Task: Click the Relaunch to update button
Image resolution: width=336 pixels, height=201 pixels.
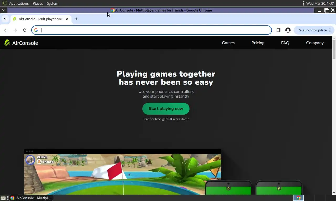Action: point(314,30)
